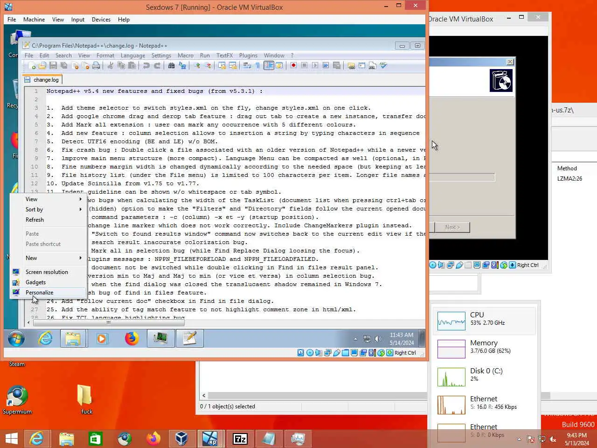Click guest volume speaker tray icon
Image resolution: width=597 pixels, height=448 pixels.
click(x=378, y=339)
